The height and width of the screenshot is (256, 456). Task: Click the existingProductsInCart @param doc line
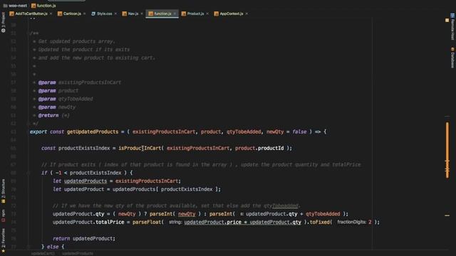point(79,82)
